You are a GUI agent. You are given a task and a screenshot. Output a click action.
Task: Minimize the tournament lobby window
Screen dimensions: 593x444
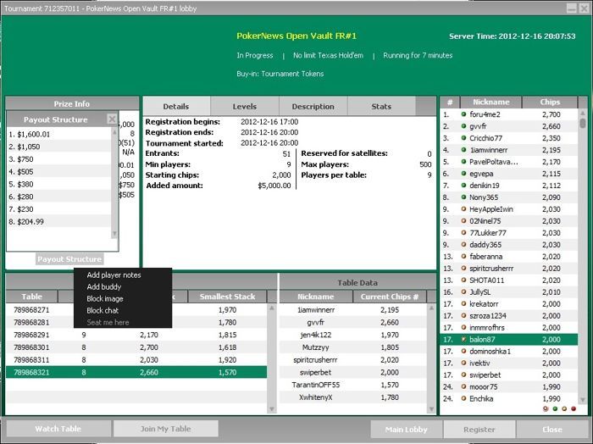[572, 8]
